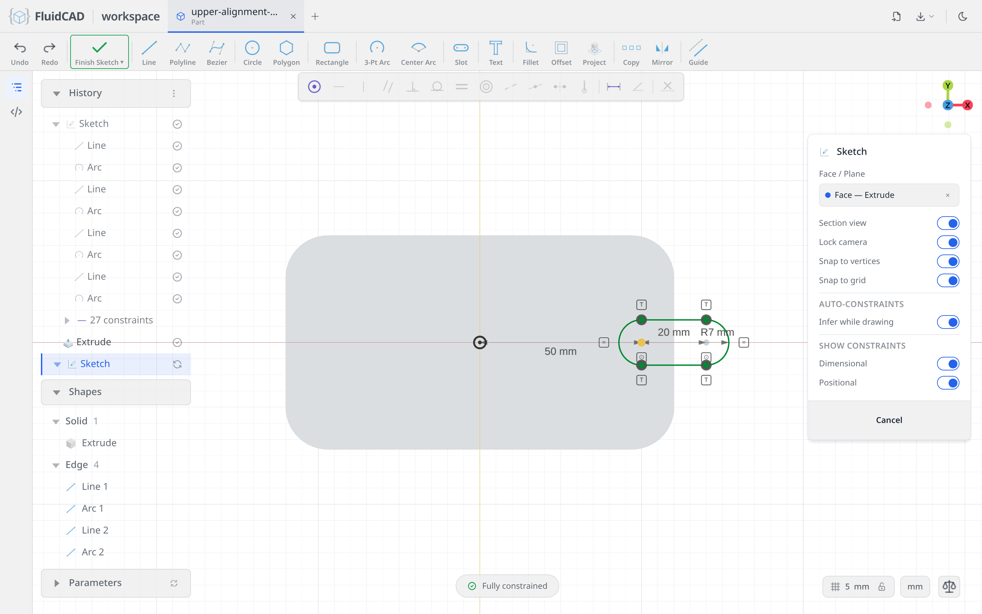Expand the Parameters panel

tap(57, 583)
